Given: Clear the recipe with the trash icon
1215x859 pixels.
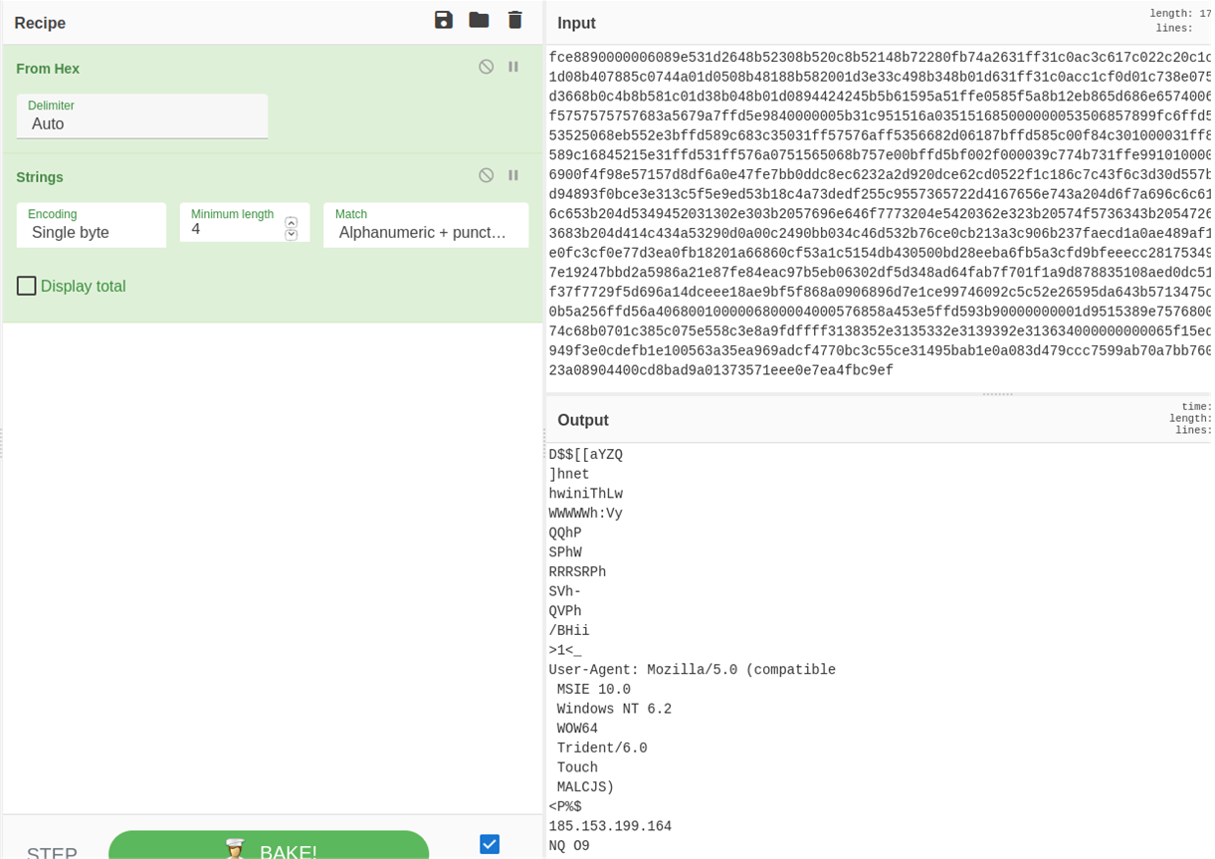Looking at the screenshot, I should click(x=514, y=20).
